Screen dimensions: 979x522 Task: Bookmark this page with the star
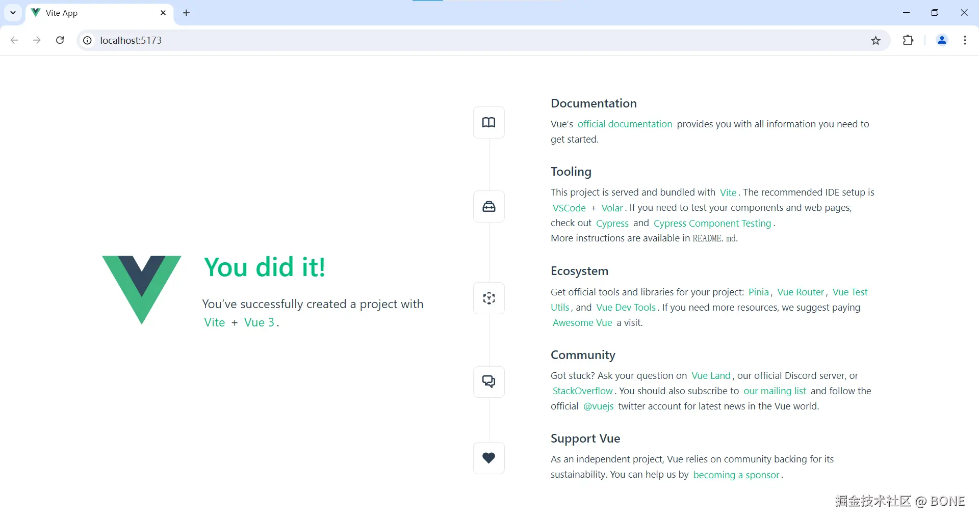[x=875, y=40]
